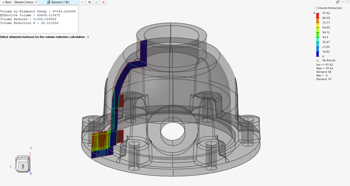350x186 pixels.
Task: Grab the Volume Reduction legend drag handle
Action: point(315,8)
